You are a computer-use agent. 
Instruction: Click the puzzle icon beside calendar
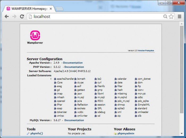point(116,79)
